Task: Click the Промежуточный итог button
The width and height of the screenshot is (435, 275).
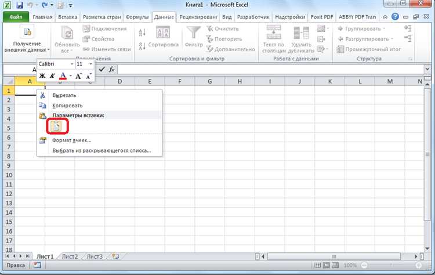Action: (x=369, y=49)
